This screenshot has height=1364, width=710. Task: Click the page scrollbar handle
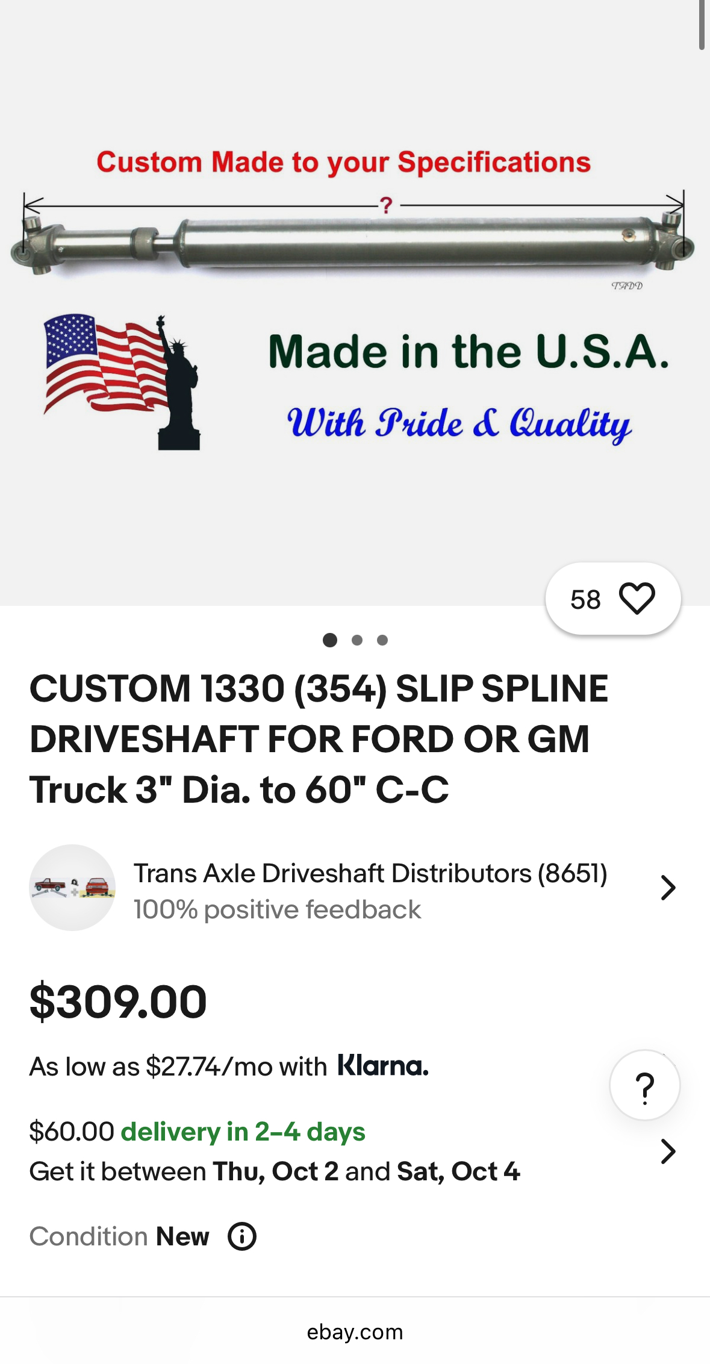(702, 25)
